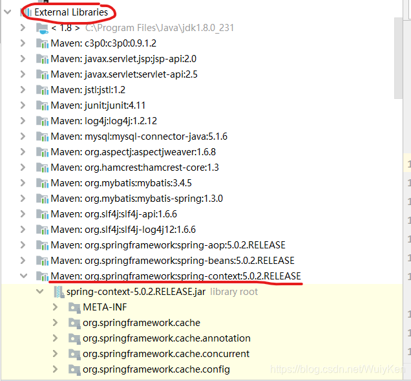This screenshot has width=411, height=381.
Task: Click library icon for spring-beans:5.0.2.RELEASE
Action: (x=42, y=261)
